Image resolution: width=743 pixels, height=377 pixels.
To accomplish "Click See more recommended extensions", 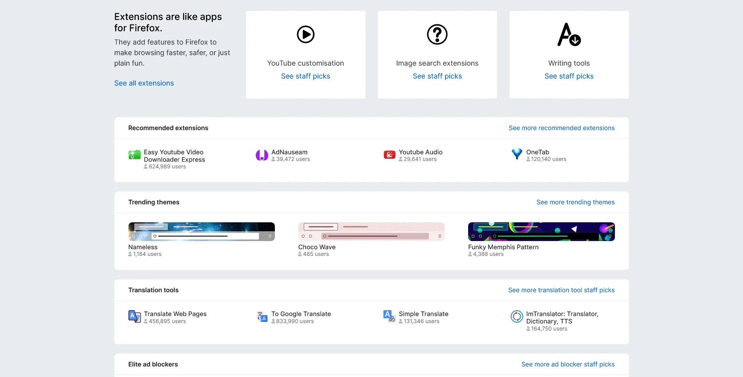I will tap(561, 128).
